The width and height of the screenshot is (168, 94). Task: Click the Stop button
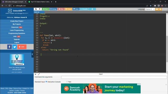click(61, 9)
